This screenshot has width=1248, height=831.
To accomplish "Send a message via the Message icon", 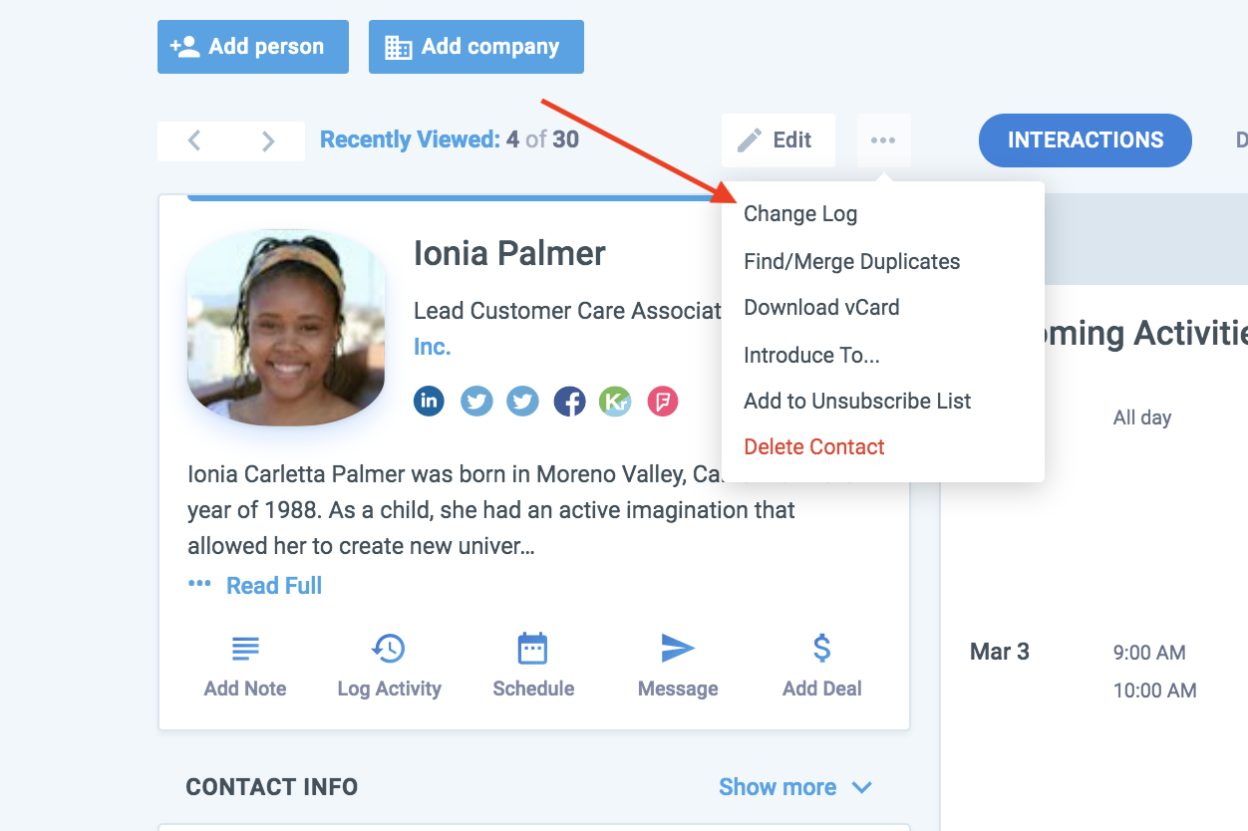I will [x=678, y=650].
